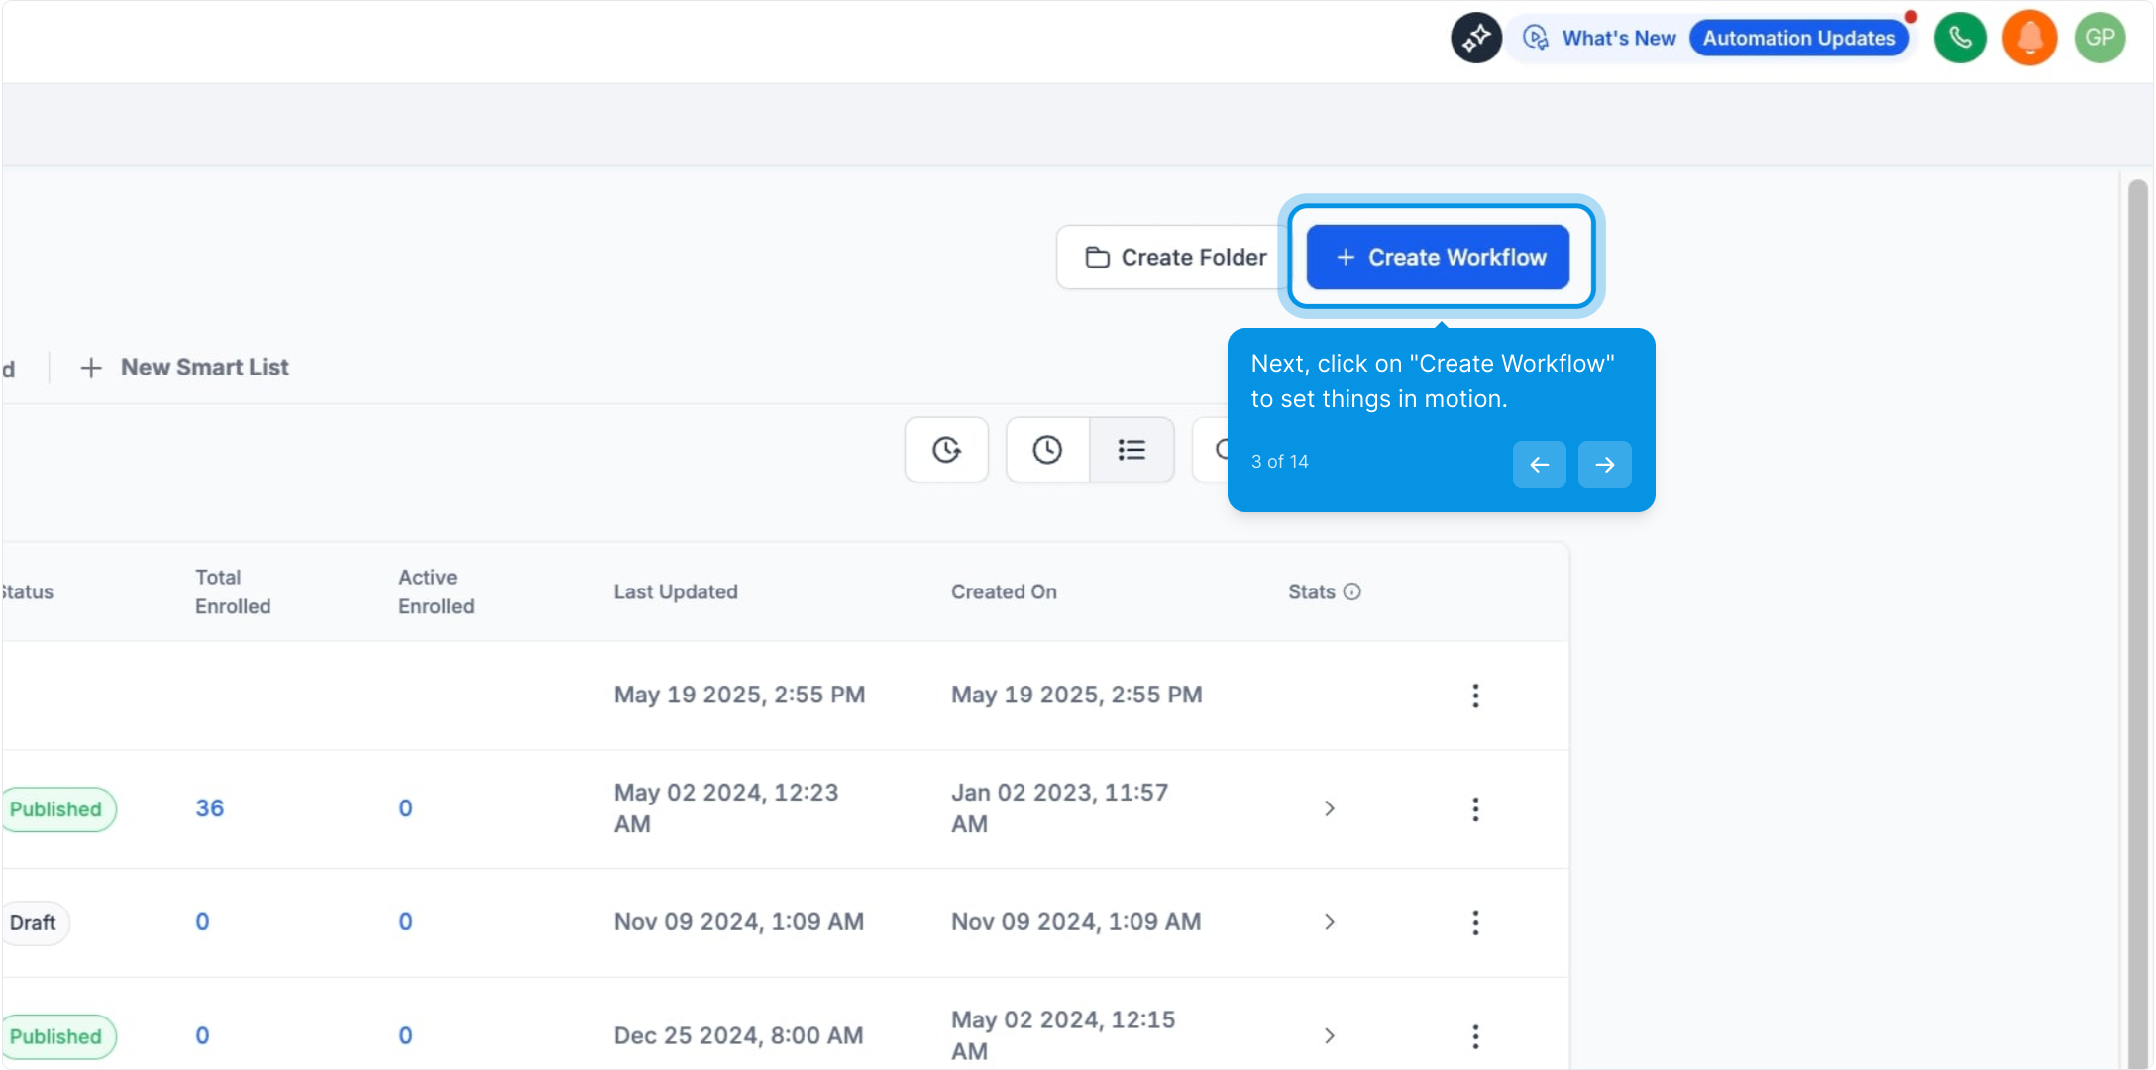
Task: Click the Automation Updates pill
Action: coord(1799,38)
